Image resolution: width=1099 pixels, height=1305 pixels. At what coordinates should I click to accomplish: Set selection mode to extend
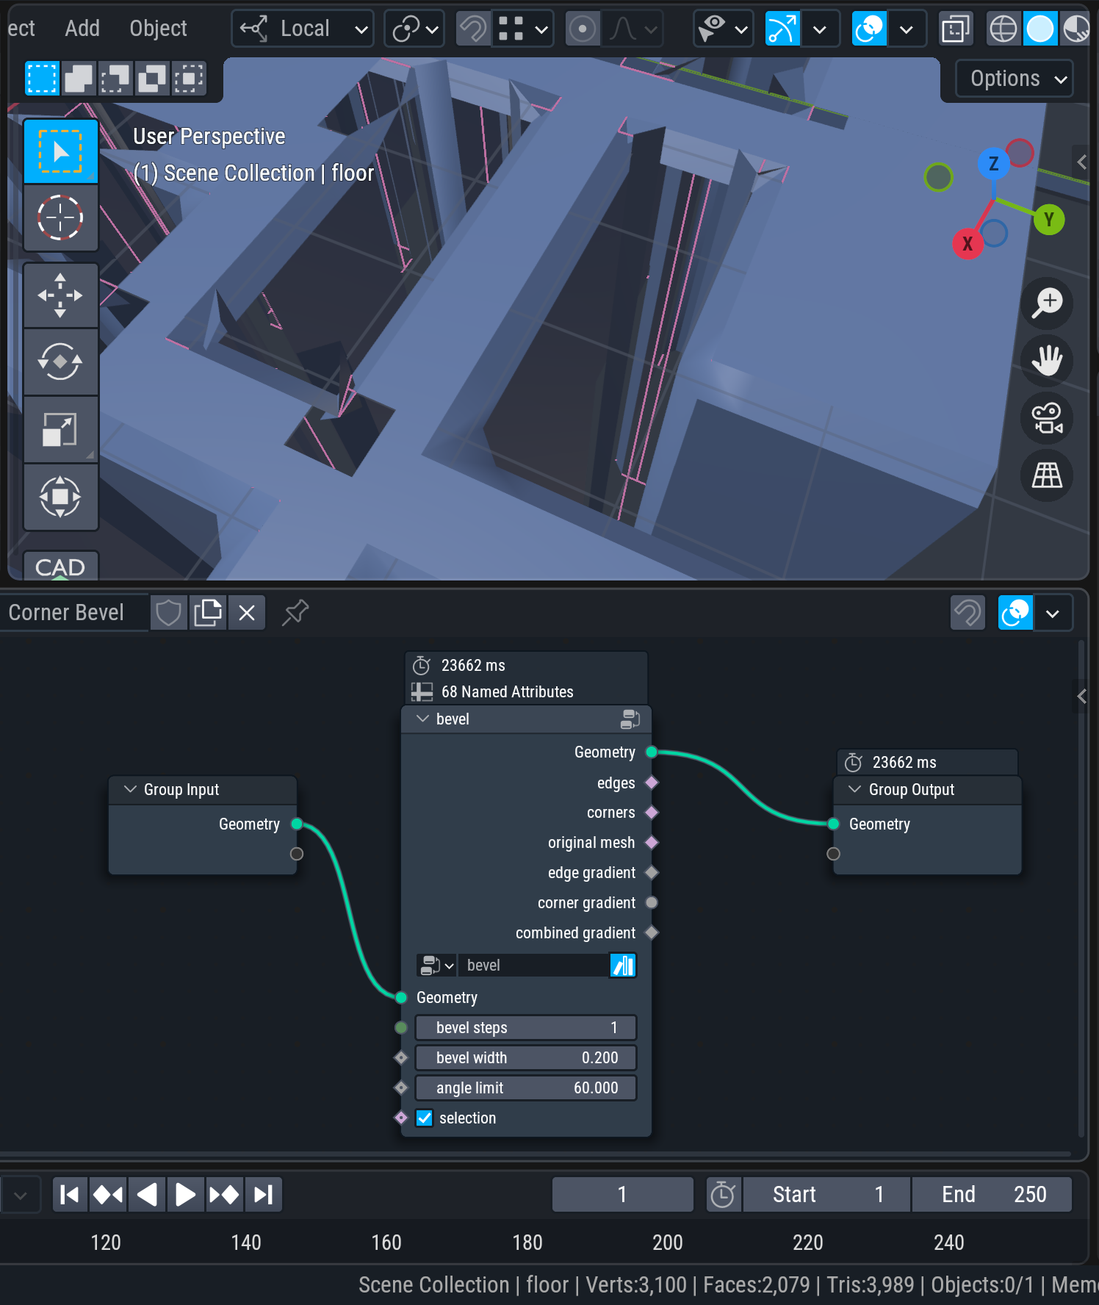79,78
